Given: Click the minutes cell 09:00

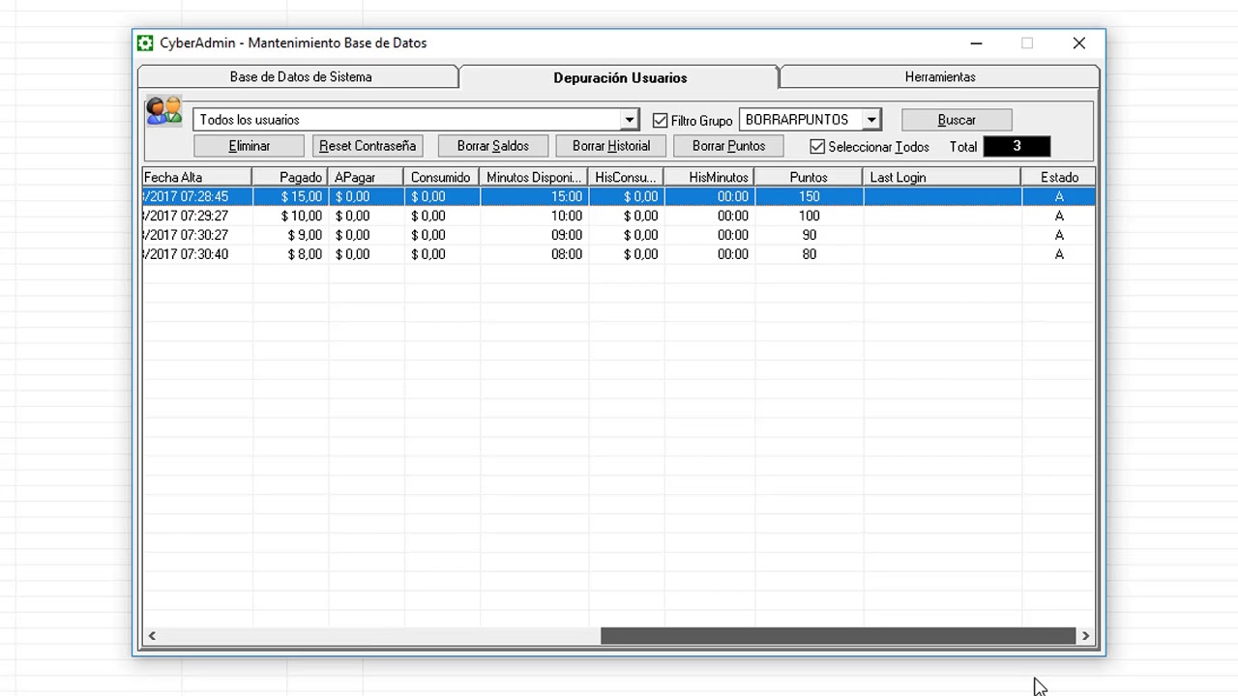Looking at the screenshot, I should pyautogui.click(x=534, y=236).
